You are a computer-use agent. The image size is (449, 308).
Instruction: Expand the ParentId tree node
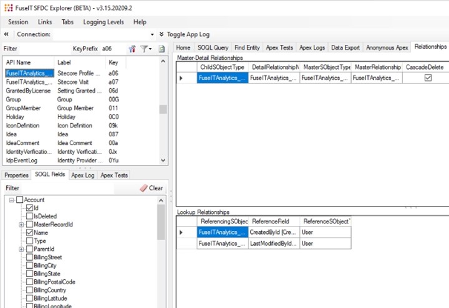tap(21, 249)
